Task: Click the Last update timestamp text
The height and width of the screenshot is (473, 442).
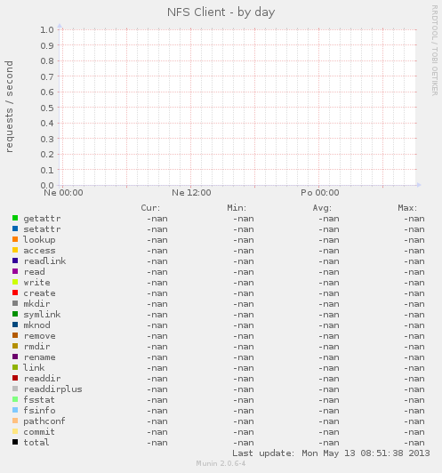Action: (331, 453)
